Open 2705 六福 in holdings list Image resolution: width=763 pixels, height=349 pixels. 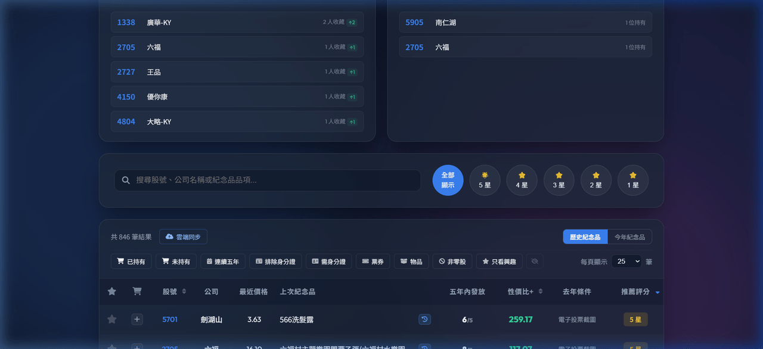point(526,47)
